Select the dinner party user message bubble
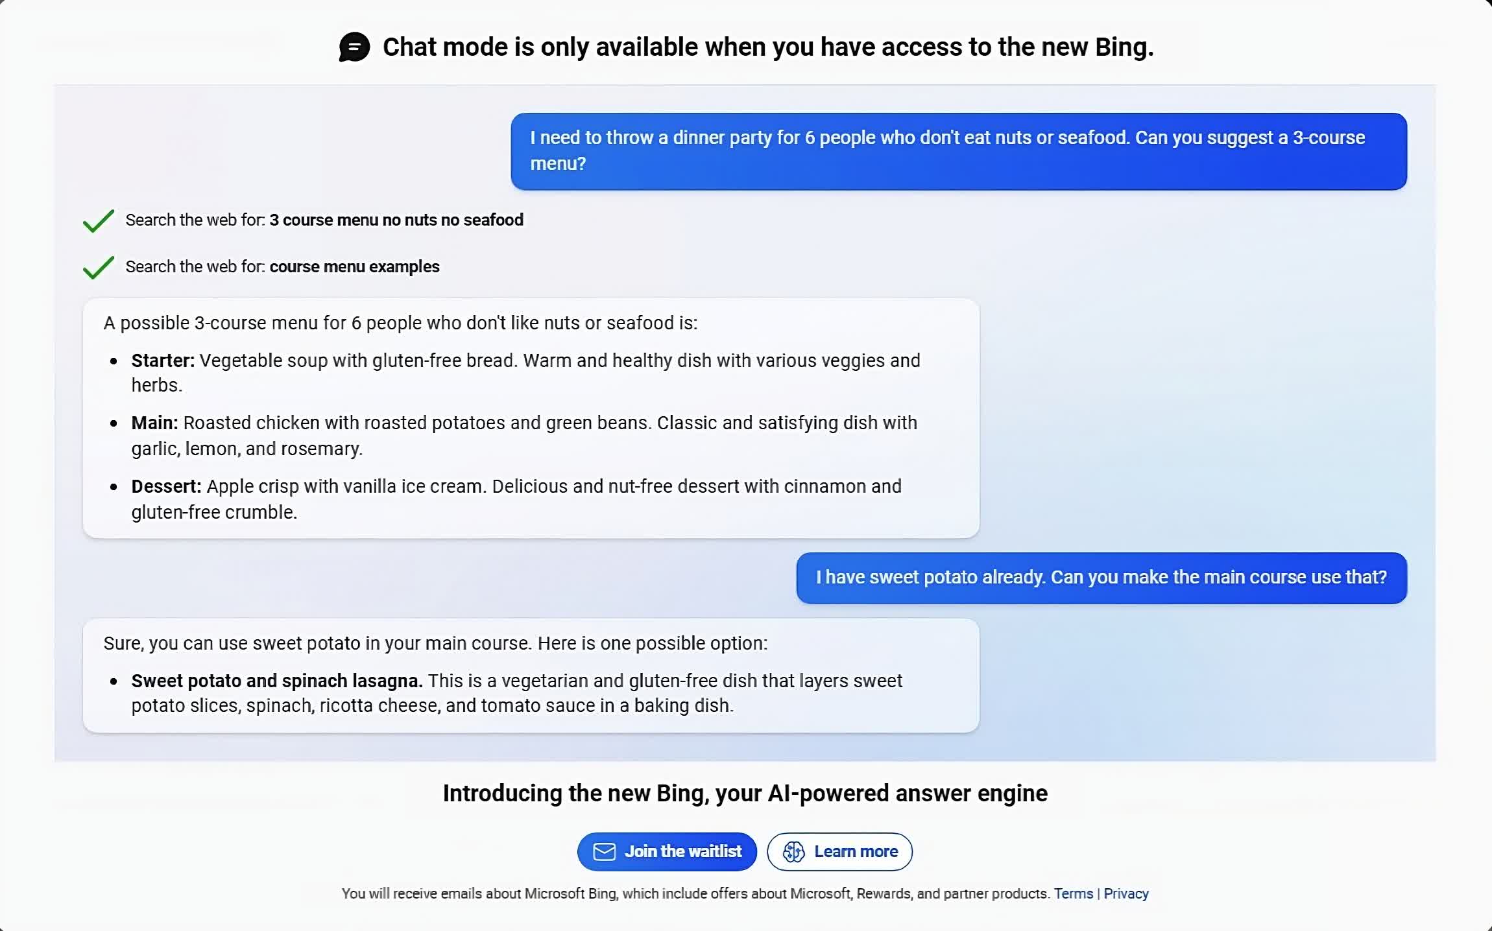 tap(958, 151)
